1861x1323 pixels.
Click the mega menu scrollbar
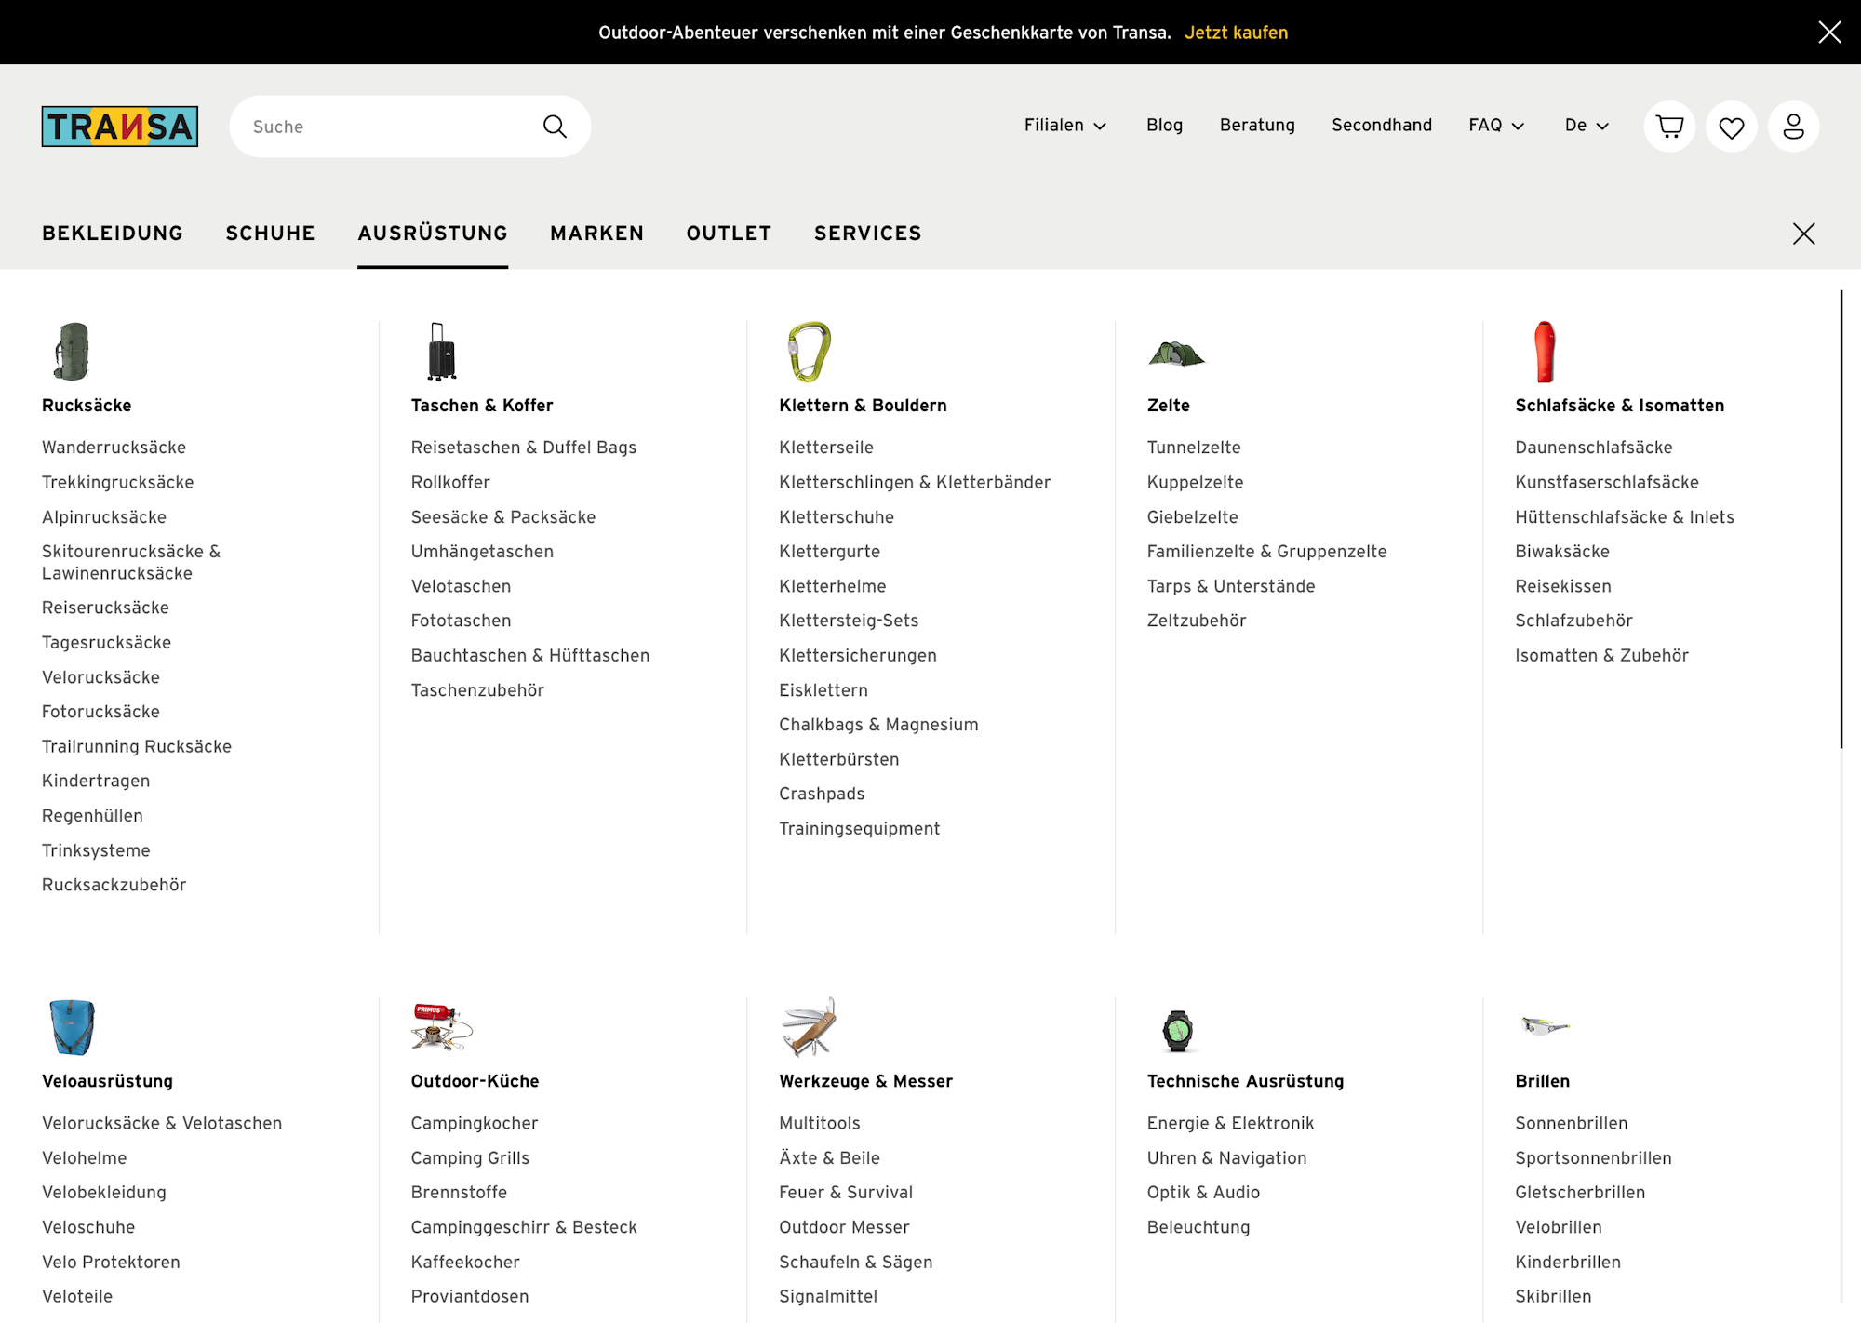(x=1841, y=518)
